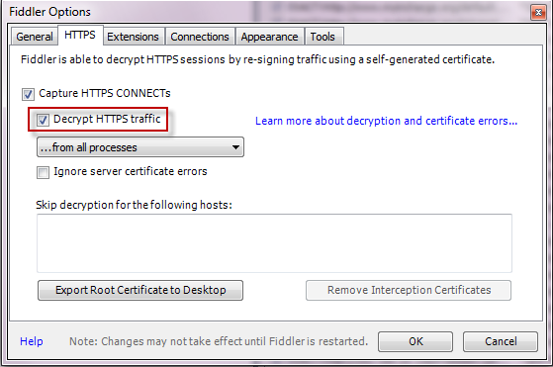553x367 pixels.
Task: Expand process filter list using its arrow
Action: 236,147
